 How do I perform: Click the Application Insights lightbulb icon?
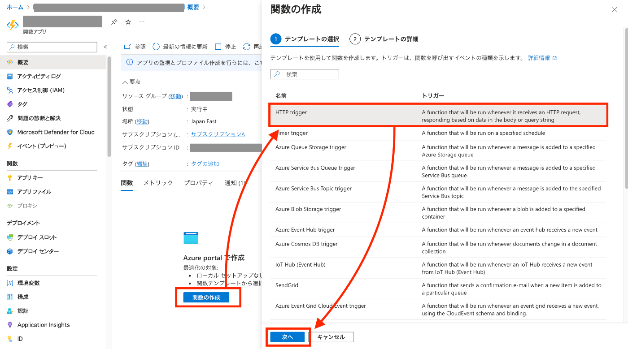tap(10, 325)
